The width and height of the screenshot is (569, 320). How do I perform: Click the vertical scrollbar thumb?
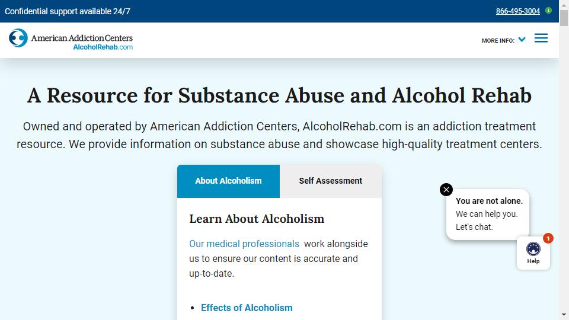click(x=564, y=18)
